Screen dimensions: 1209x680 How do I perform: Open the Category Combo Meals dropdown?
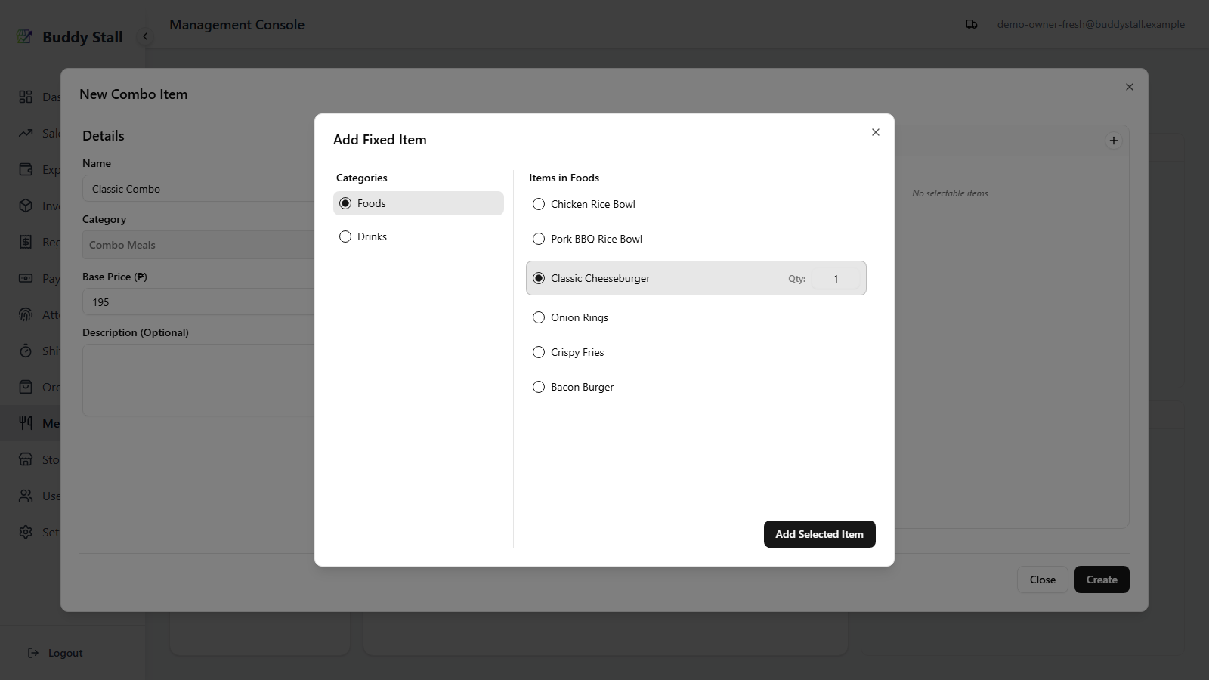point(199,245)
